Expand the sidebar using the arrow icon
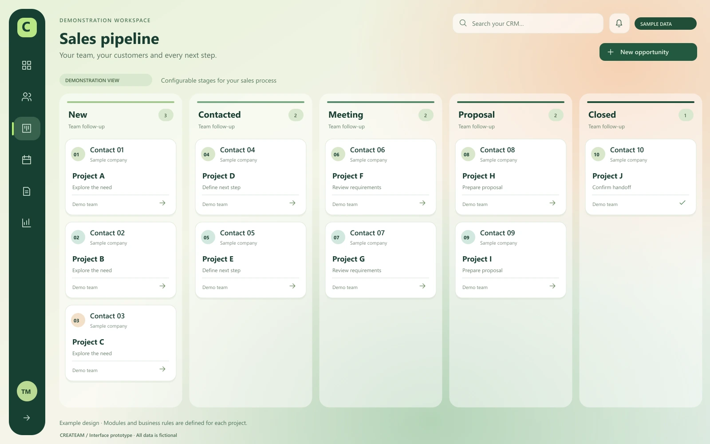 [27, 418]
